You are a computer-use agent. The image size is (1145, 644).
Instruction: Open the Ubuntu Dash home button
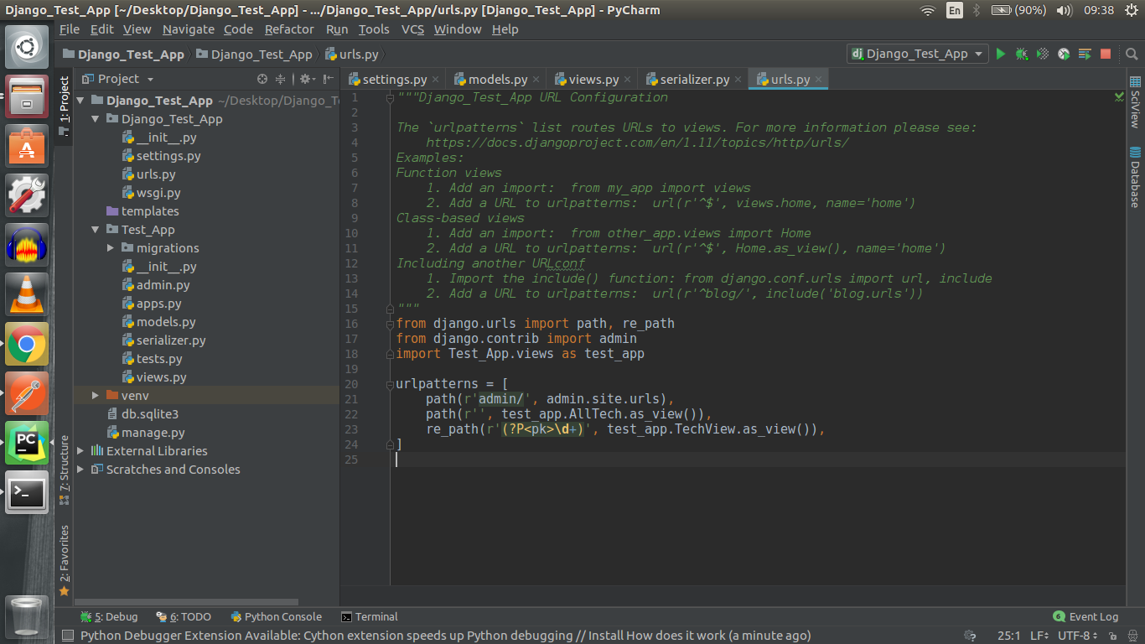pos(27,47)
